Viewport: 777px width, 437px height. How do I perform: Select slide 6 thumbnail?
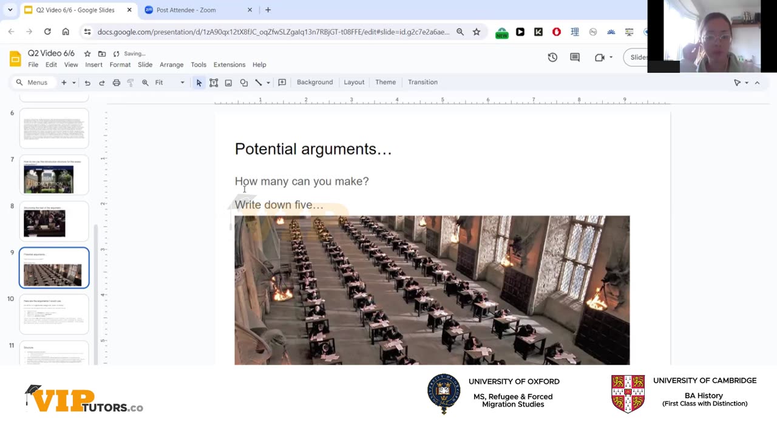click(54, 128)
